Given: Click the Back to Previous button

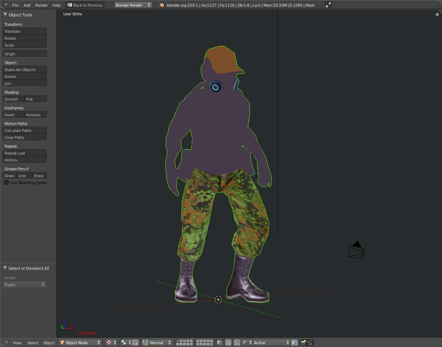Looking at the screenshot, I should pos(85,5).
